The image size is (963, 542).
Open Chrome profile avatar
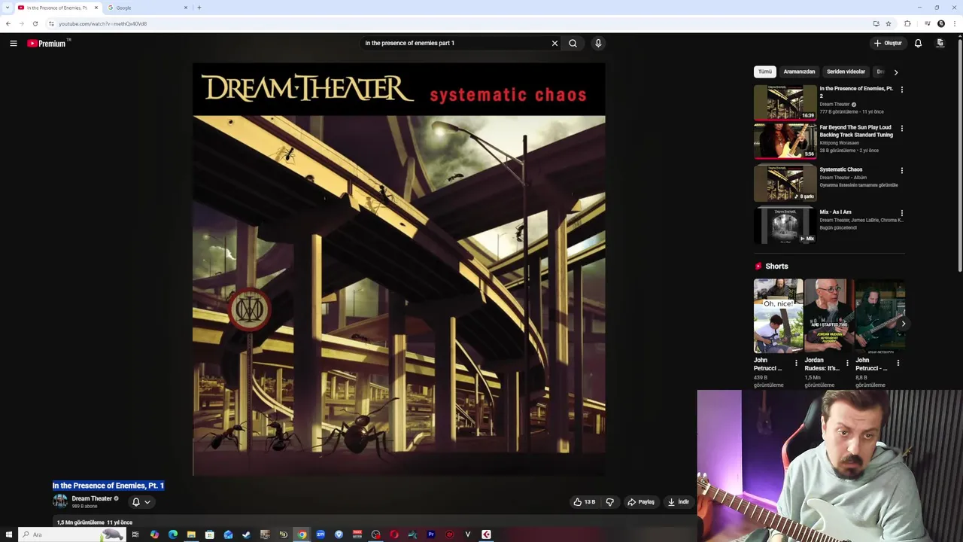(x=941, y=23)
